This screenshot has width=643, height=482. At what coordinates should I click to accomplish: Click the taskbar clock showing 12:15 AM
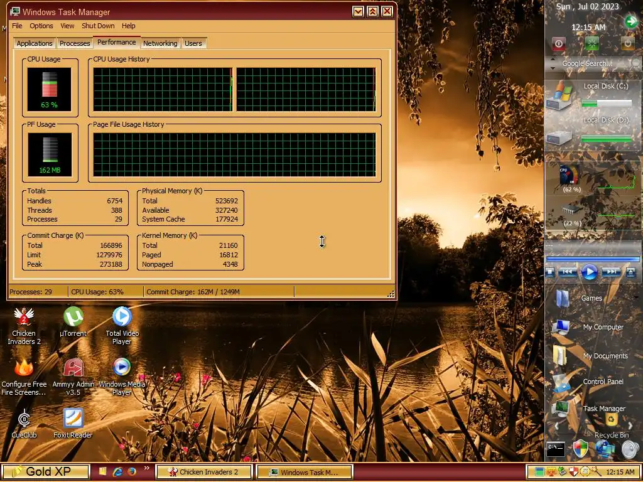[x=620, y=472]
